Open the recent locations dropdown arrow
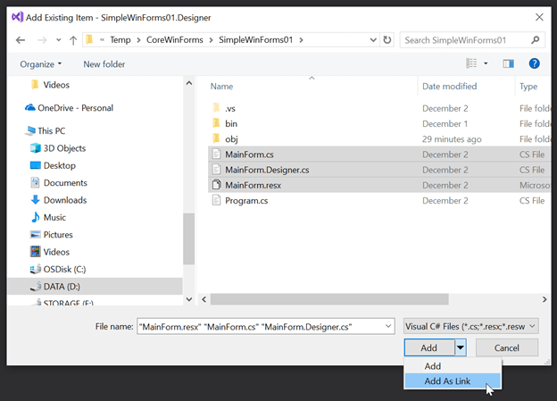 click(x=59, y=40)
